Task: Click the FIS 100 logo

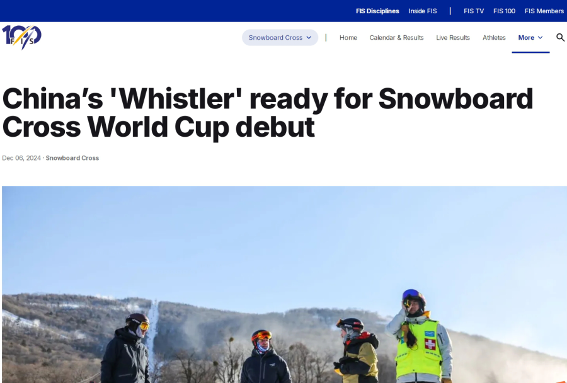Action: (x=21, y=37)
